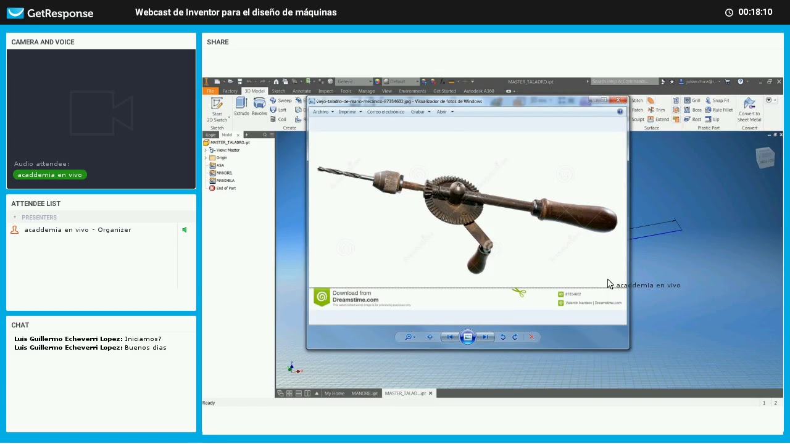The image size is (790, 444).
Task: Select the Extend surface tool
Action: pos(658,119)
